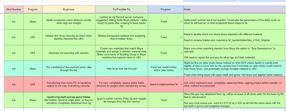Click the strikethrough Apollo's top teeth cell
The image size is (286, 111).
pyautogui.click(x=69, y=100)
